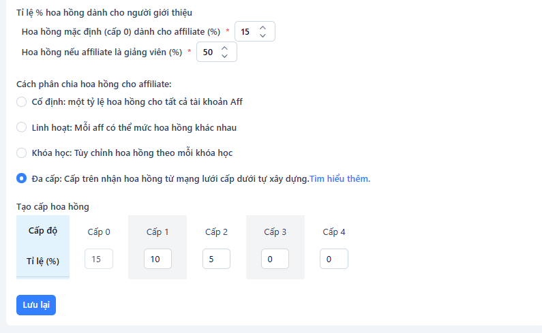Viewport: 542px width, 333px height.
Task: Edit the Cấp 3 rate input
Action: coord(275,259)
